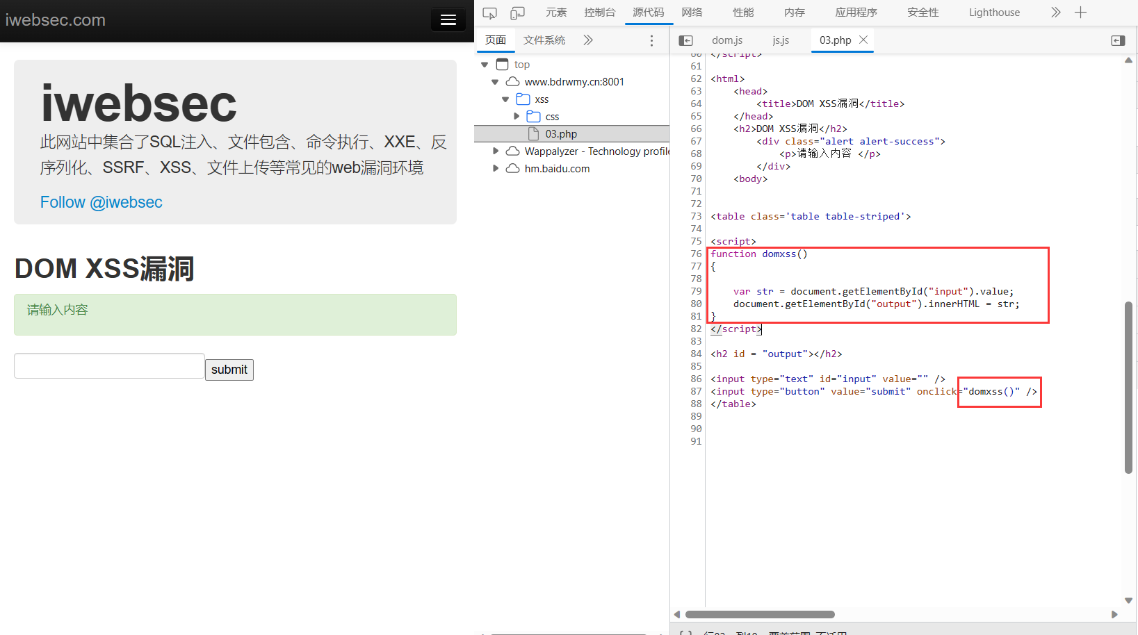Click the horizontal scroll left arrow

(677, 614)
